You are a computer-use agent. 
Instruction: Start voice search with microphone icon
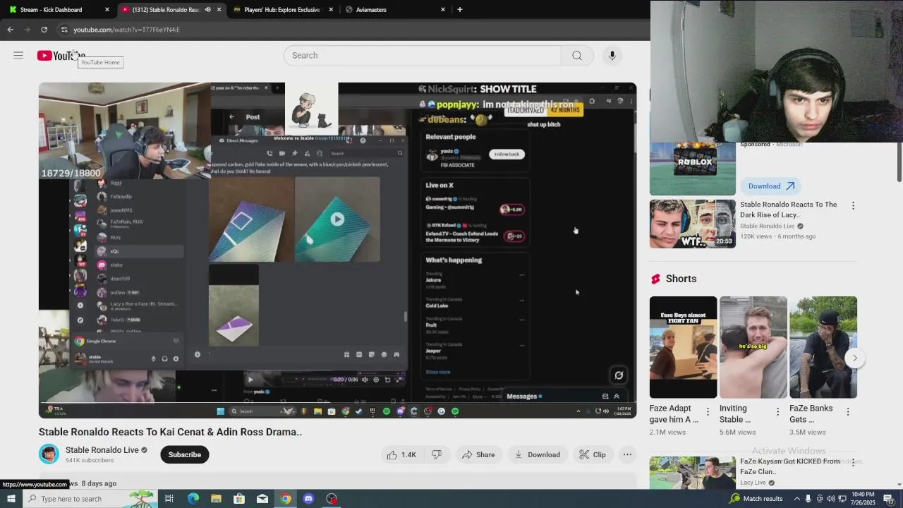612,56
